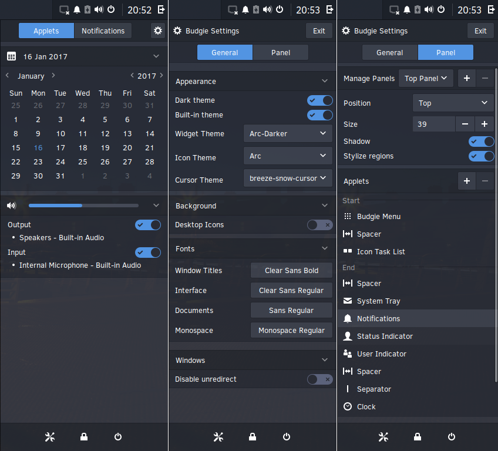Toggle the audio Input switch
This screenshot has height=451, width=498.
tap(147, 253)
